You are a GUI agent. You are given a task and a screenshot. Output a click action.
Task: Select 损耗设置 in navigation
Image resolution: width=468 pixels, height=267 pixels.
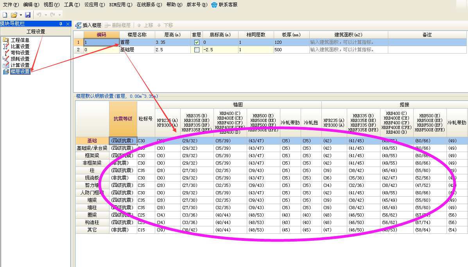20,59
